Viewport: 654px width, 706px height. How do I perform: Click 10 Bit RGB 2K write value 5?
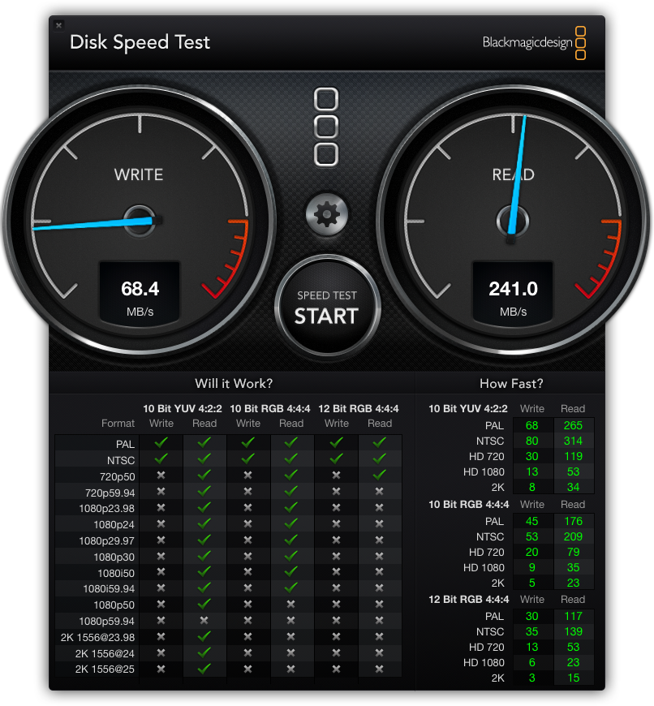click(x=532, y=583)
